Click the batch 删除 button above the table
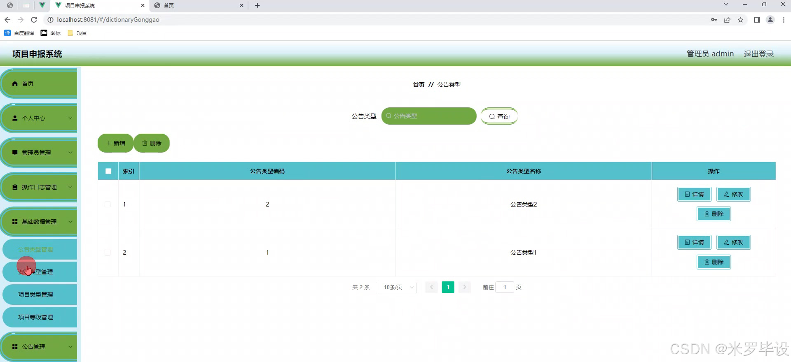This screenshot has width=791, height=362. point(152,143)
